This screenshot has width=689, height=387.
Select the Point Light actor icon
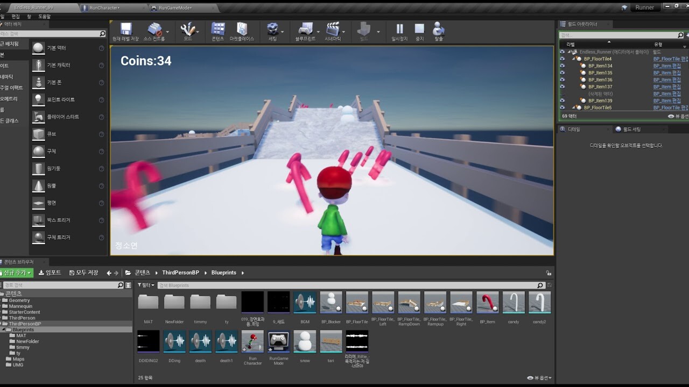[38, 99]
